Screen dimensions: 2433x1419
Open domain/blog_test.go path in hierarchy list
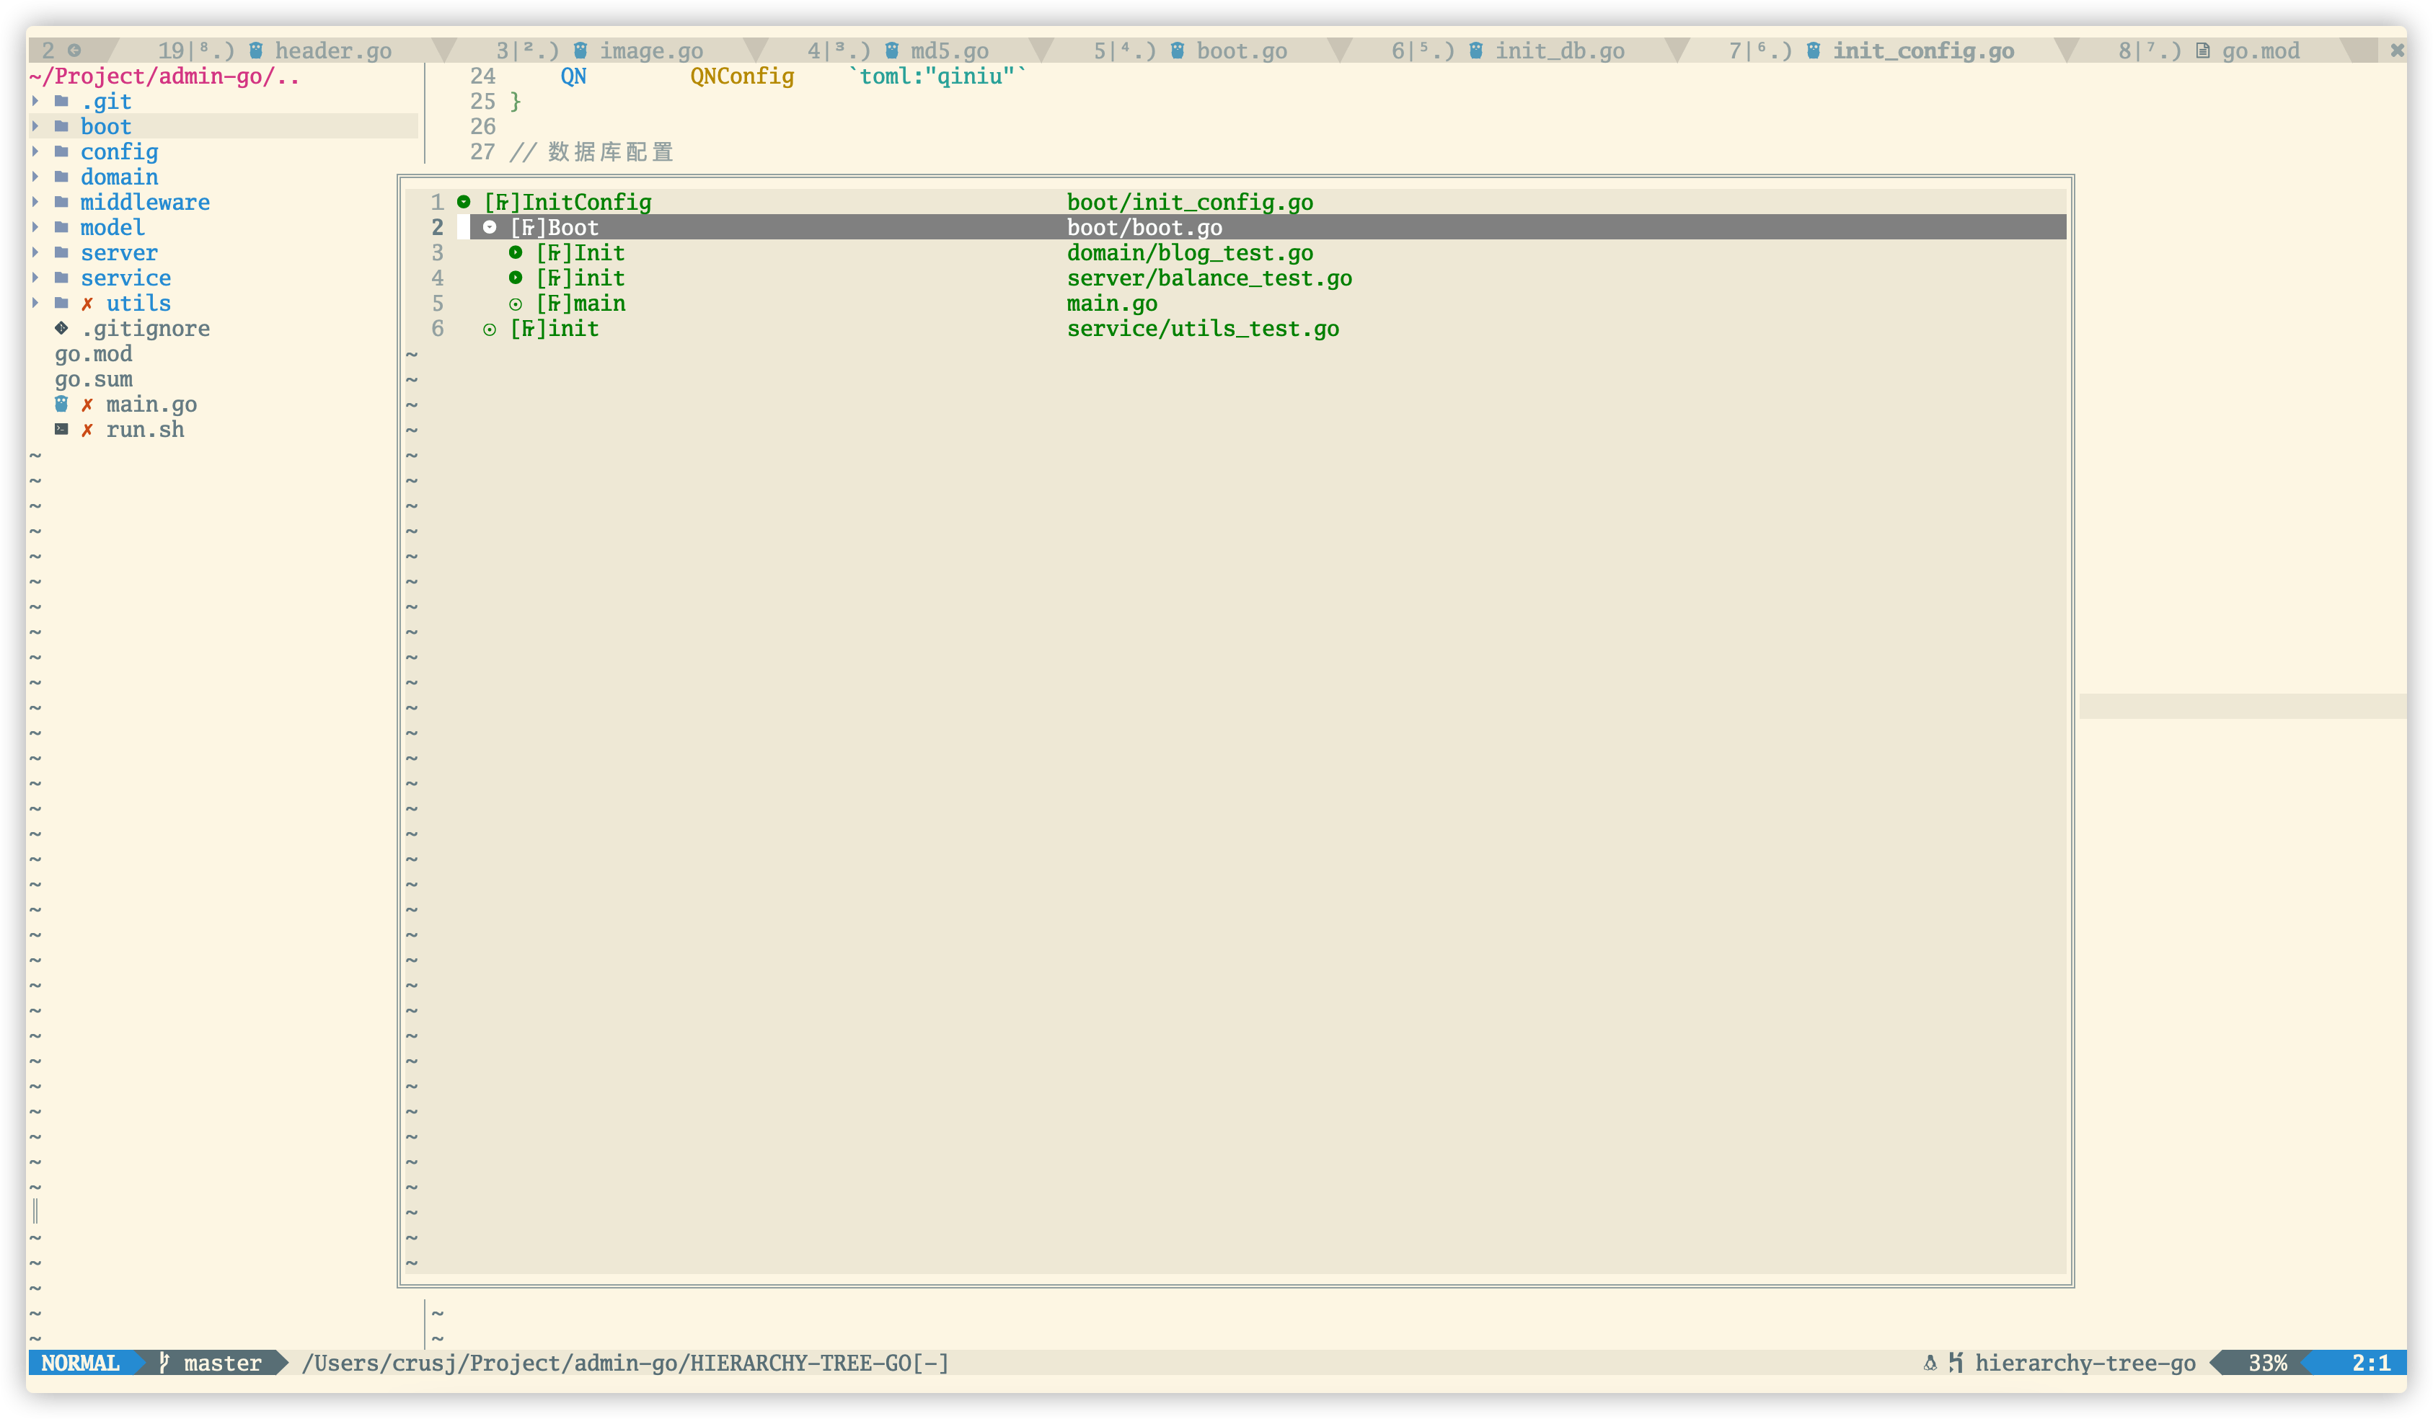coord(1188,253)
